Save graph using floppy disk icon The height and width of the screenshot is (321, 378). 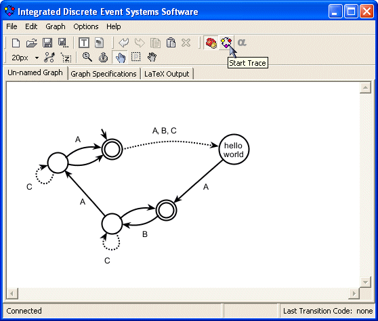[x=47, y=43]
